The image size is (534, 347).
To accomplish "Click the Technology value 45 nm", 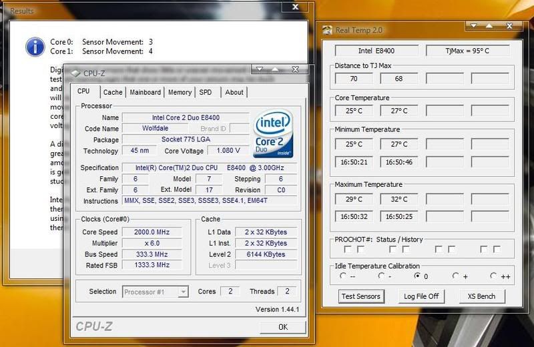I will pyautogui.click(x=140, y=151).
